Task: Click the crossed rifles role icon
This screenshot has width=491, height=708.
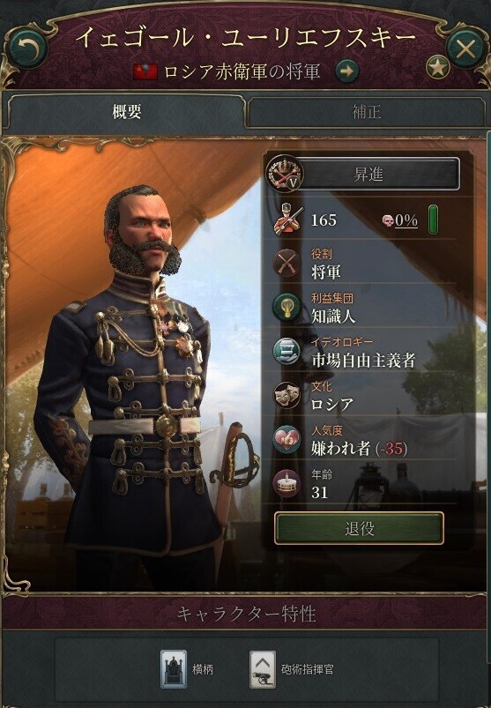Action: [x=287, y=264]
